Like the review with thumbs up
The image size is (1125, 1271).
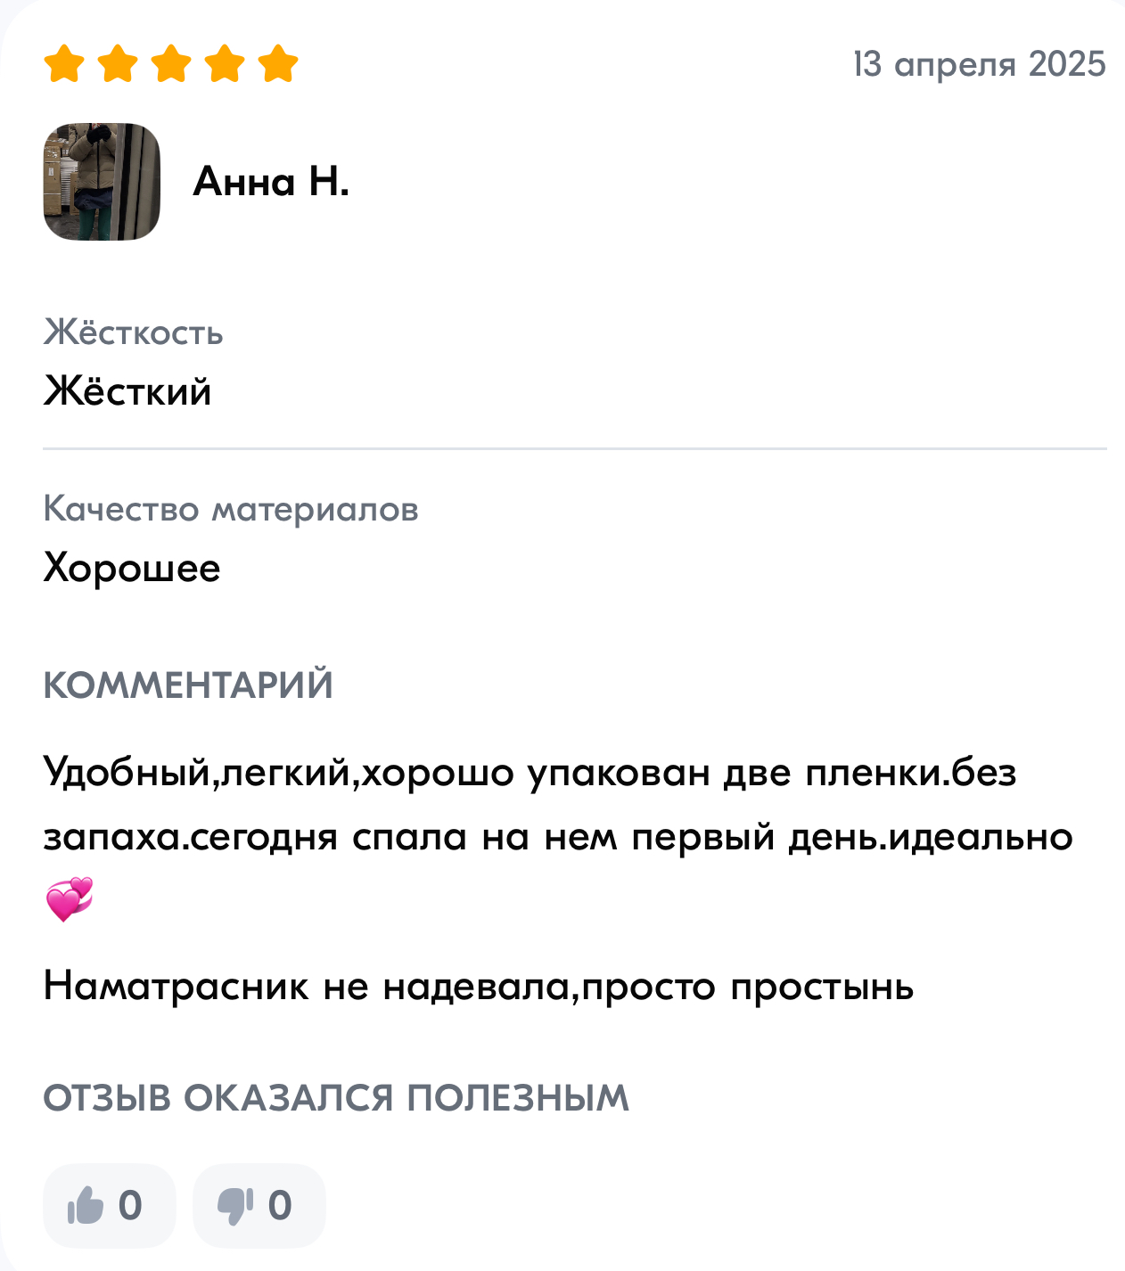point(109,1205)
